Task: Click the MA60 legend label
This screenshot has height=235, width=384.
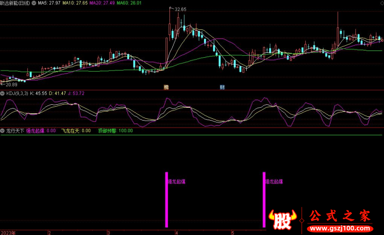Action: (131, 3)
